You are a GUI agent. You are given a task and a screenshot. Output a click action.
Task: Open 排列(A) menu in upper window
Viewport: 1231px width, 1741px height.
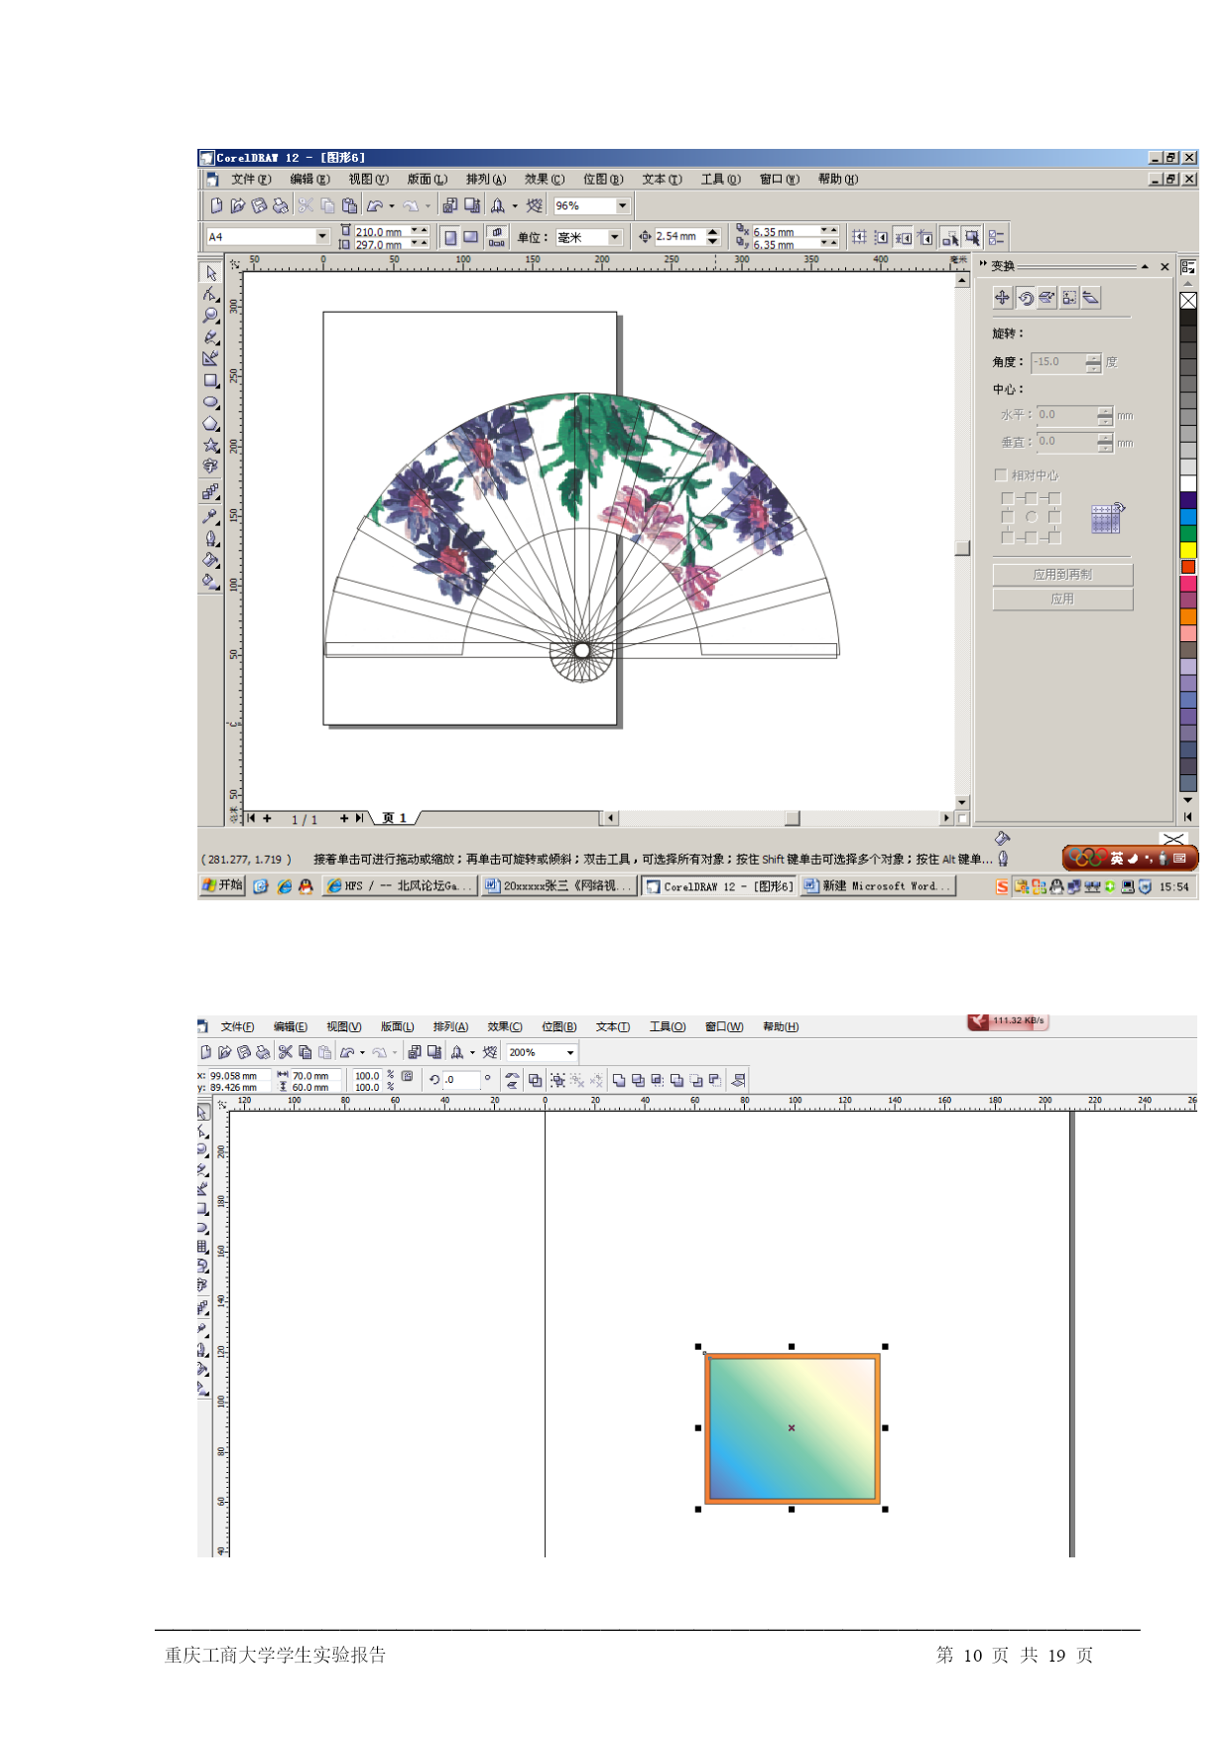pos(486,180)
